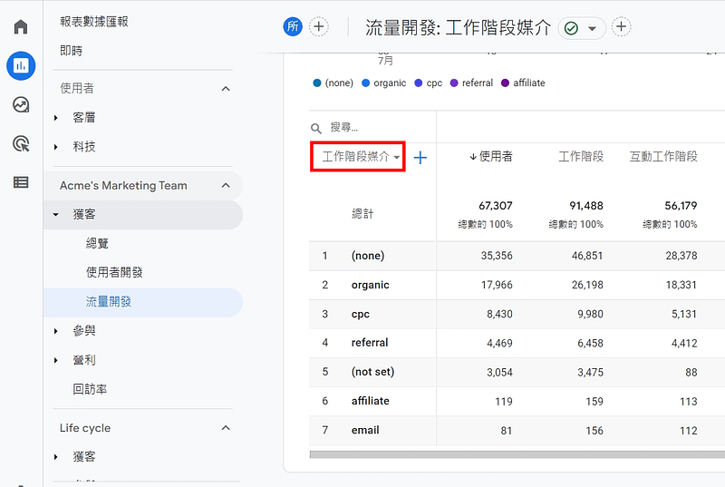Collapse the 獲客 group under Acme's Marketing Team
Image resolution: width=725 pixels, height=487 pixels.
click(x=55, y=215)
